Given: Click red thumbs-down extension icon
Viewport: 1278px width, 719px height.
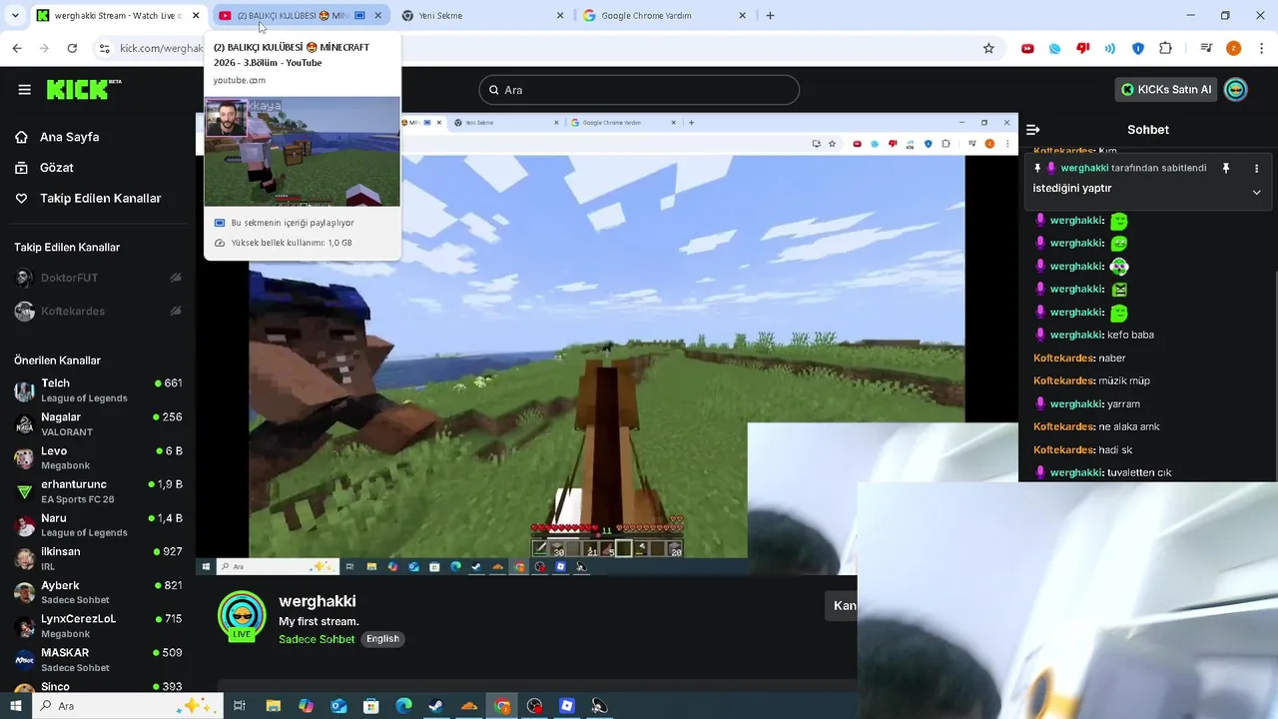Looking at the screenshot, I should point(1082,48).
